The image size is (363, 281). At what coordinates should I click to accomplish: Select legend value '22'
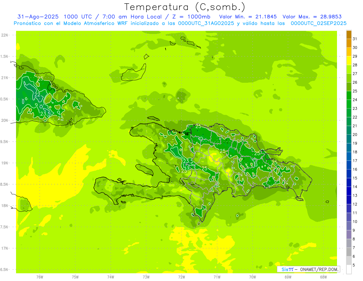(x=355, y=117)
